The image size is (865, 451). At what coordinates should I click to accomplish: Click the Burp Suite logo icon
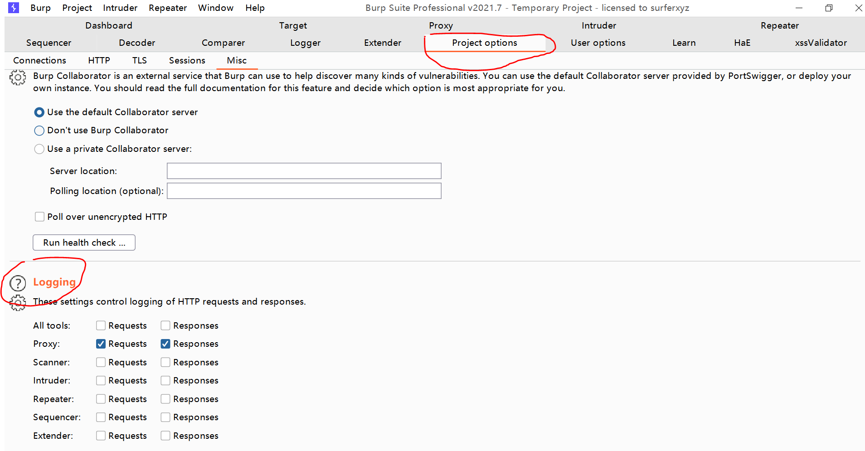click(x=14, y=8)
